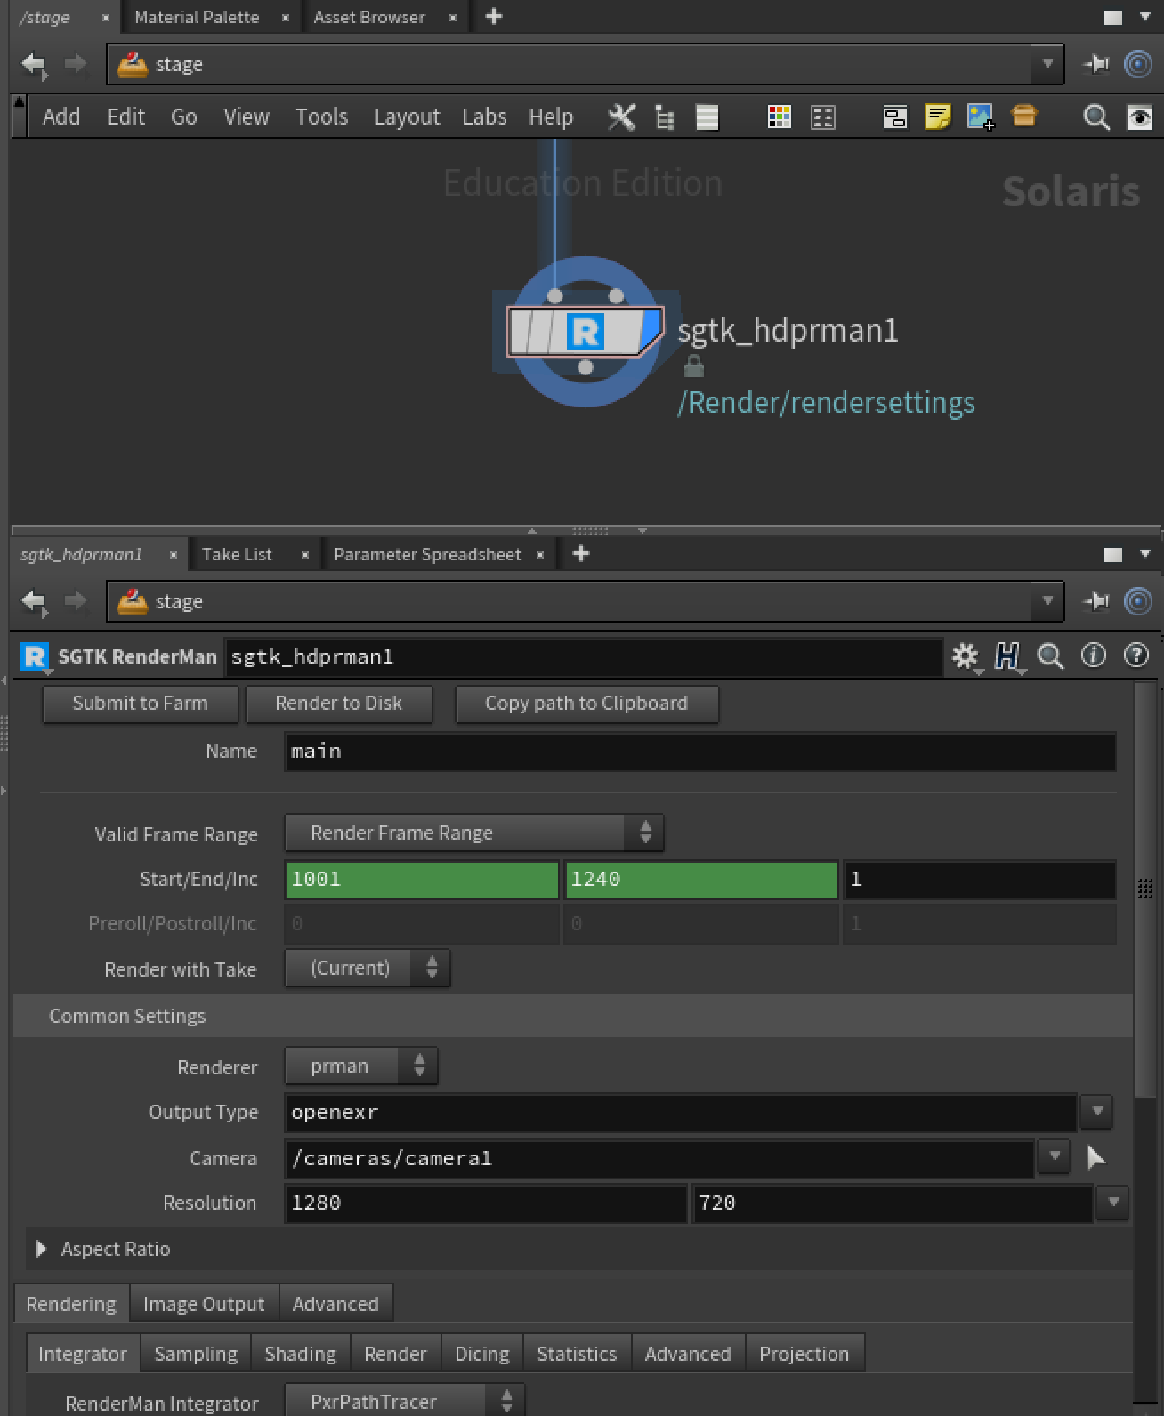1164x1416 pixels.
Task: Add a sticky note
Action: (937, 117)
